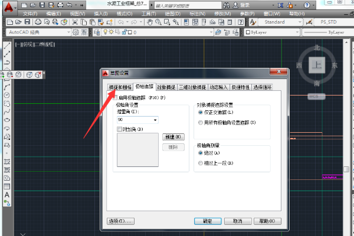
Task: Open the workspace settings gear icon
Action: coord(76,32)
